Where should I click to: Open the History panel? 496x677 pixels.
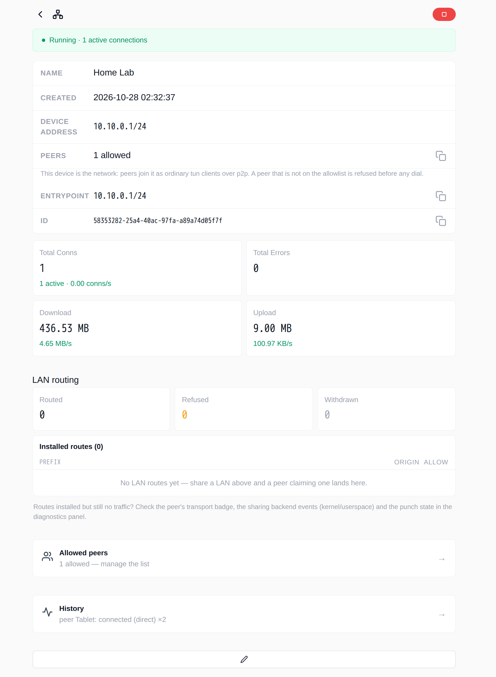244,614
